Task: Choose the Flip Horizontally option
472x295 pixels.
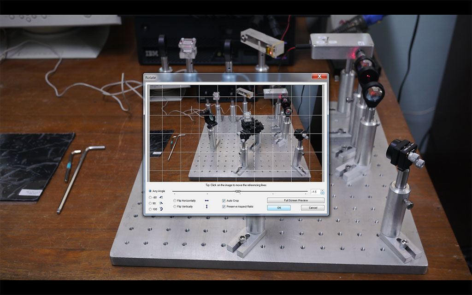Action: [175, 201]
